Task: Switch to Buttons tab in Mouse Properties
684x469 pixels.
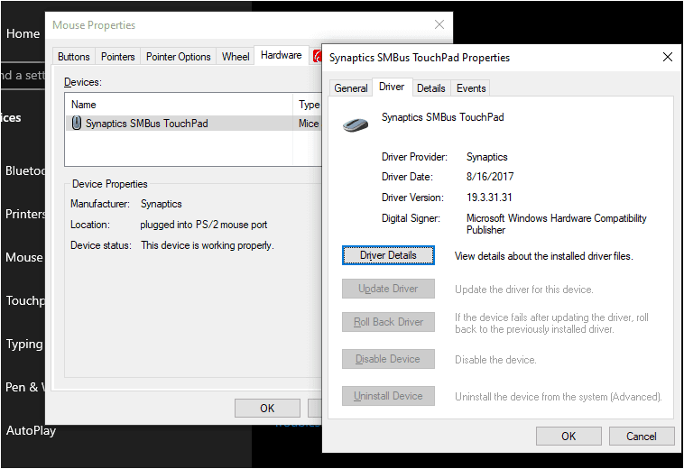Action: tap(73, 57)
